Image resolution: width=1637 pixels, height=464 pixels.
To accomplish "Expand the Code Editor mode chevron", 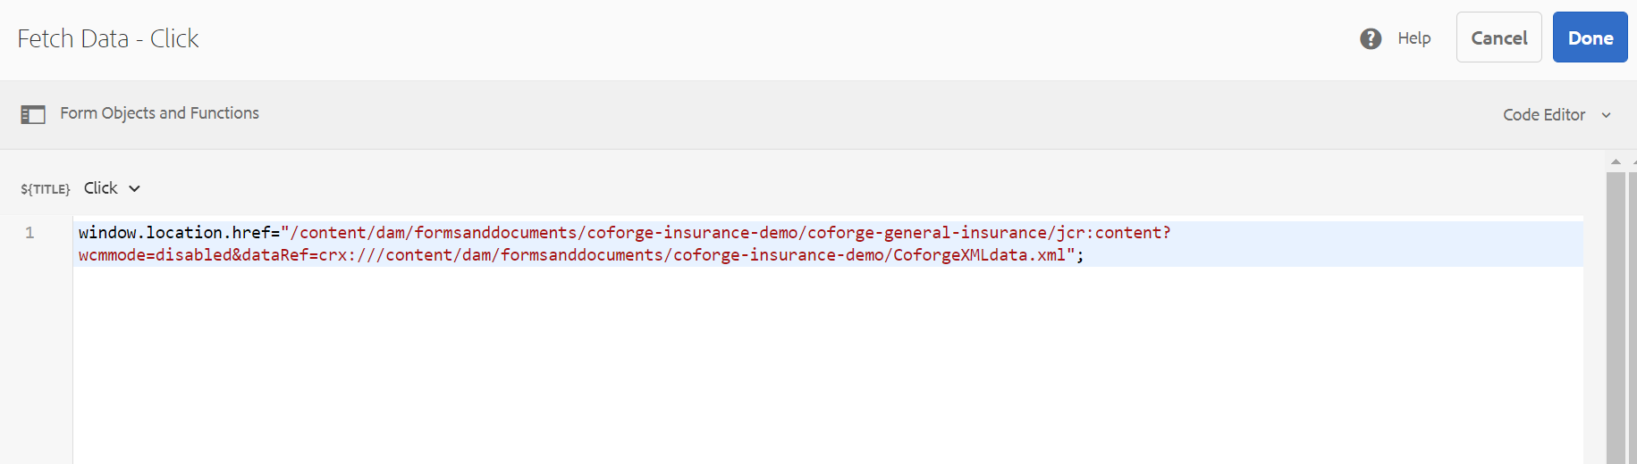I will pos(1606,115).
